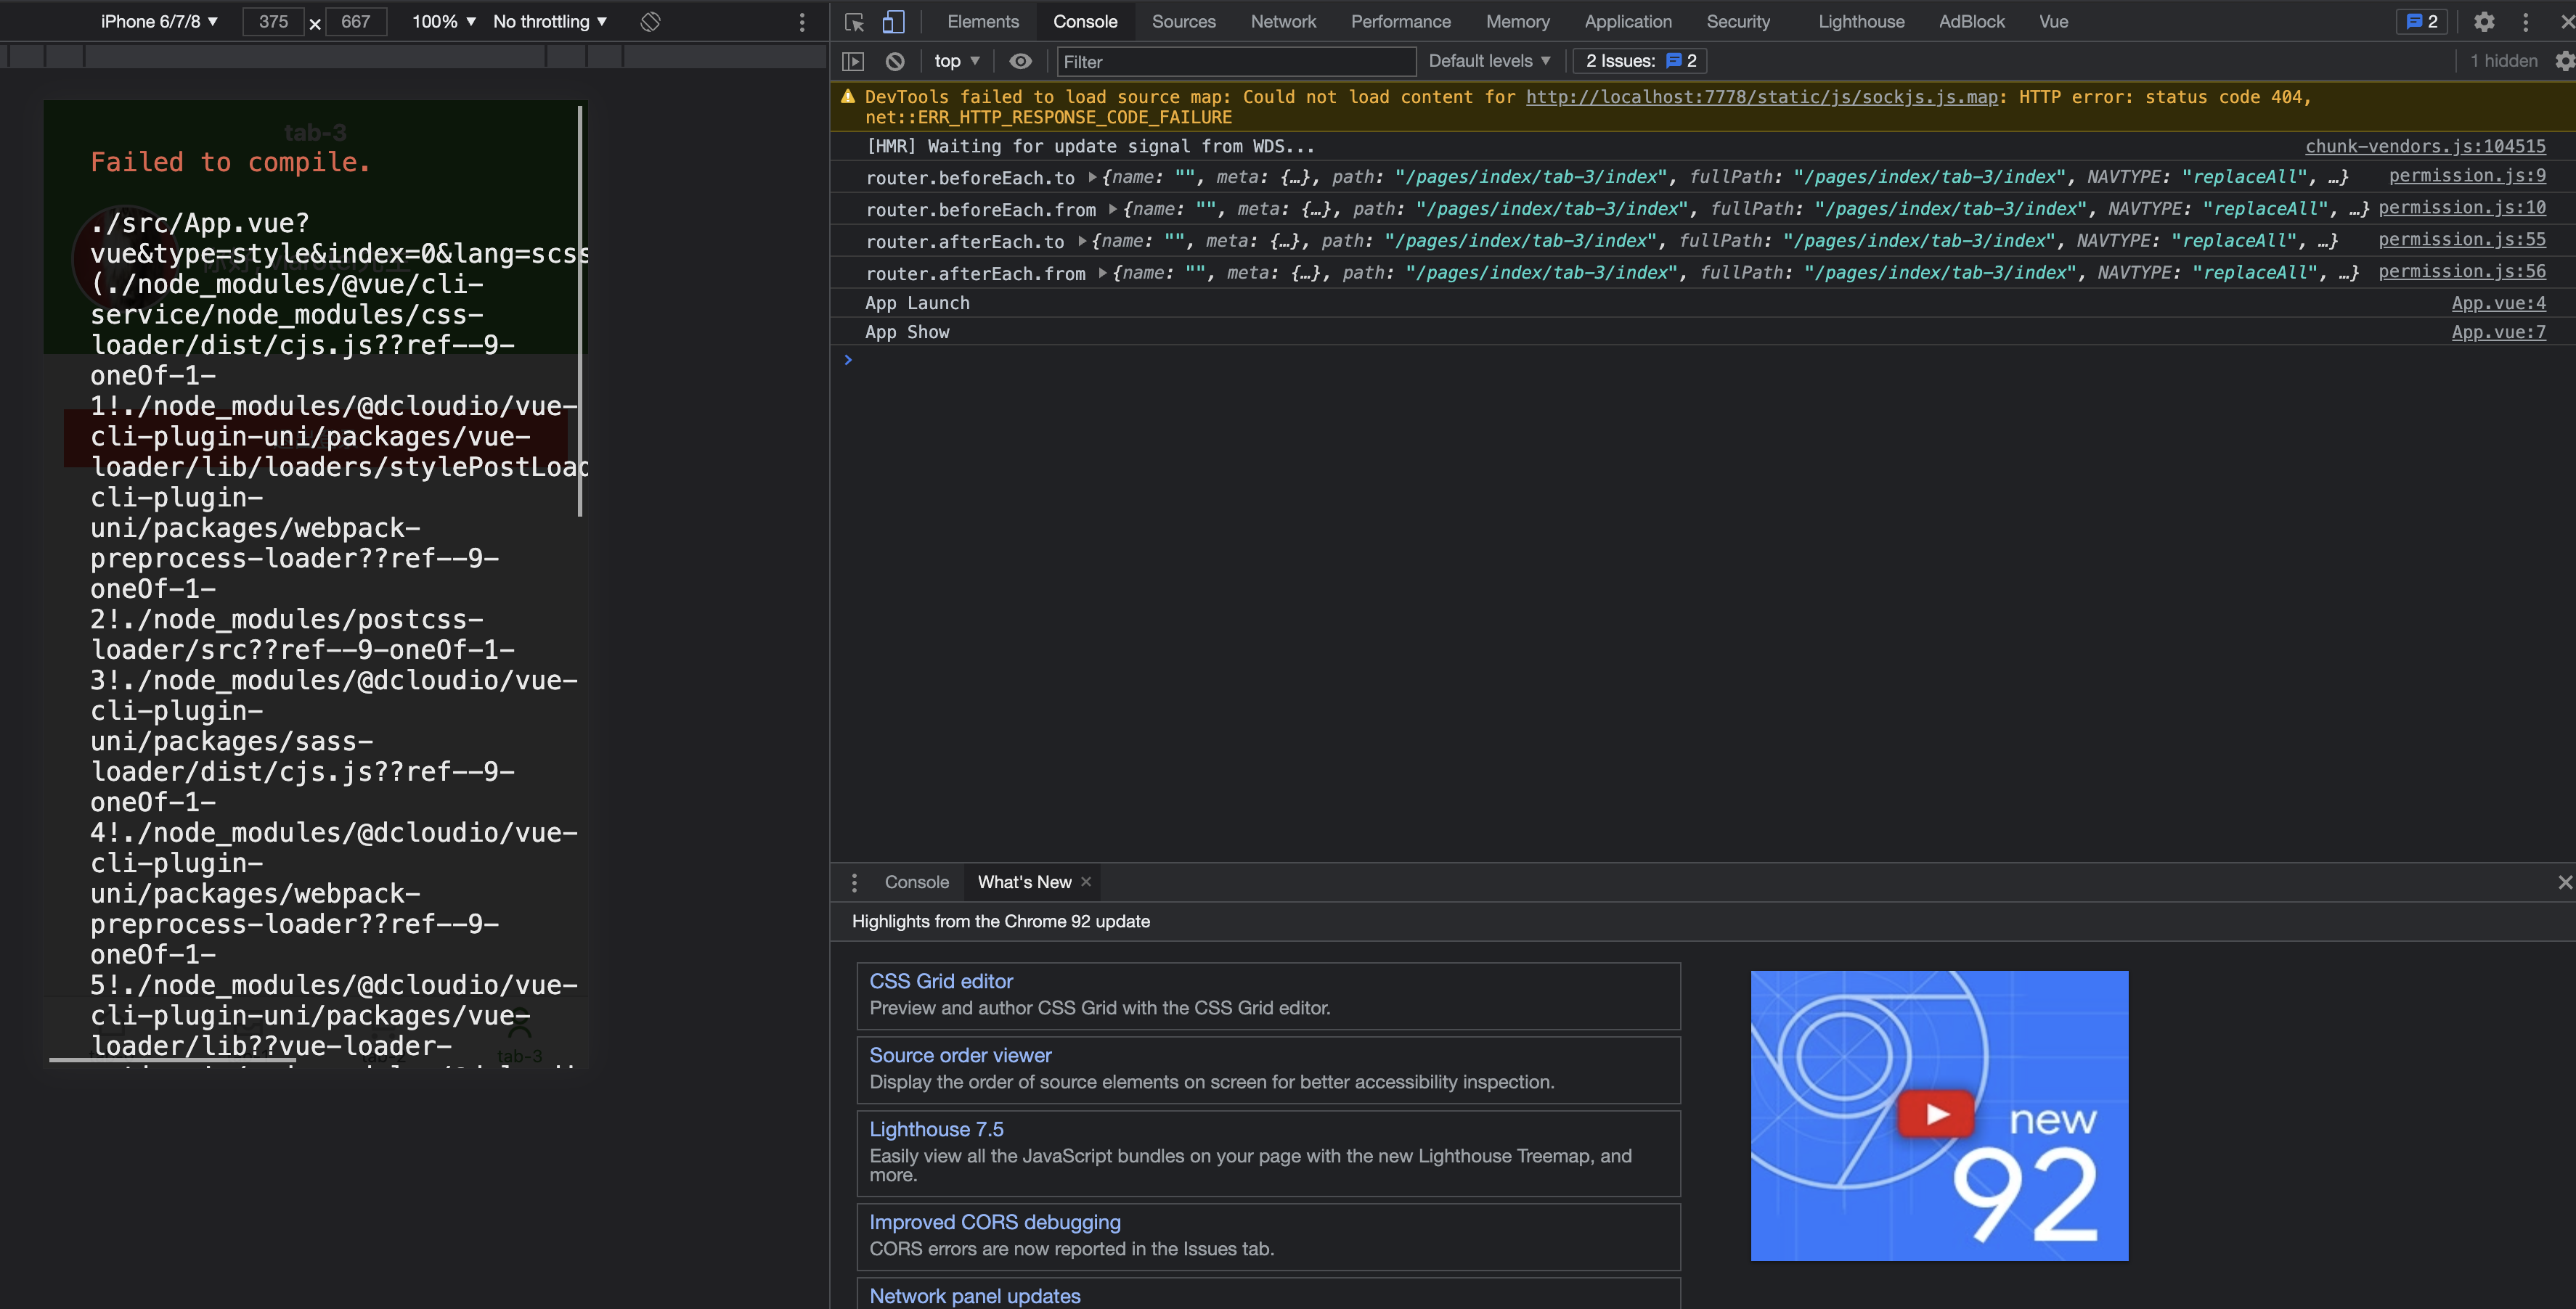This screenshot has height=1309, width=2576.
Task: Click the warning triangle icon
Action: point(848,96)
